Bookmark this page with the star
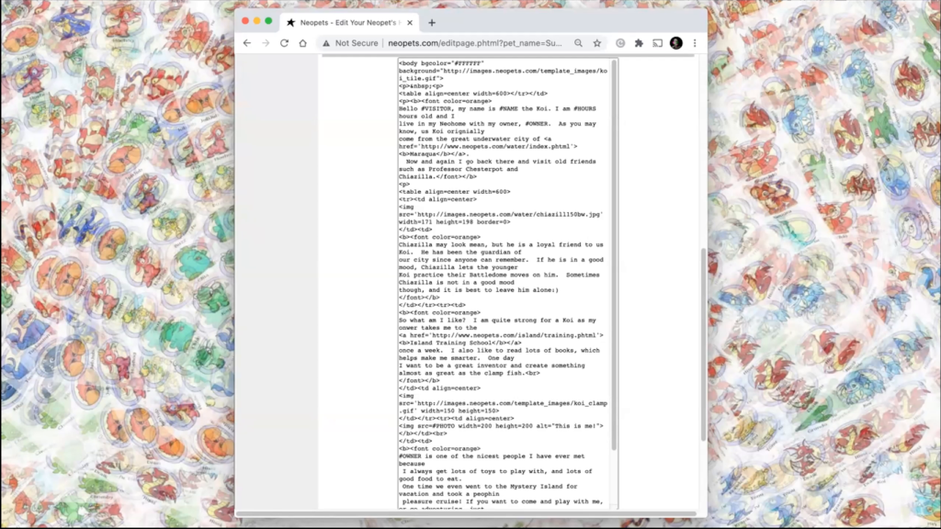941x529 pixels. point(597,43)
